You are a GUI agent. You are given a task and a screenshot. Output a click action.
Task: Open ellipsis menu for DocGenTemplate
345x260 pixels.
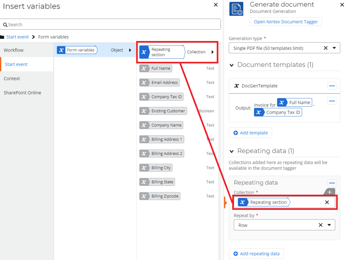coord(332,86)
